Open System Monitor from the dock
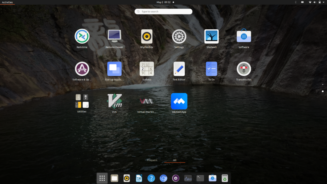This screenshot has width=327, height=184. [188, 178]
